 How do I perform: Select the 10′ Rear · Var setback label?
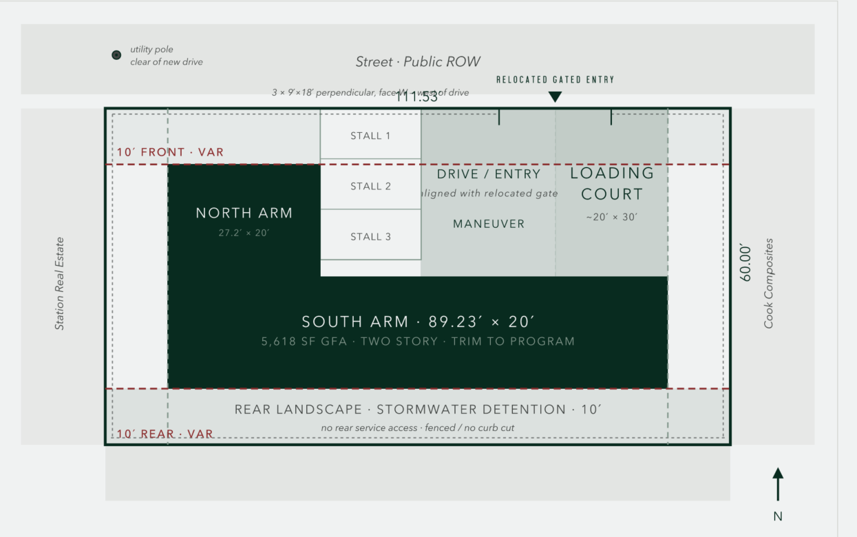165,434
